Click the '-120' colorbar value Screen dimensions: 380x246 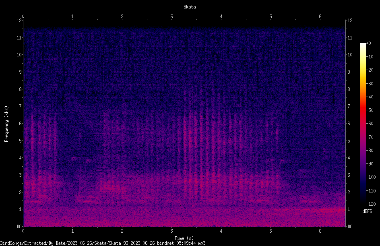click(x=371, y=204)
